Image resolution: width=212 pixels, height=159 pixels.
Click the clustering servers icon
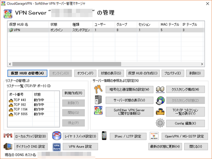point(160,89)
